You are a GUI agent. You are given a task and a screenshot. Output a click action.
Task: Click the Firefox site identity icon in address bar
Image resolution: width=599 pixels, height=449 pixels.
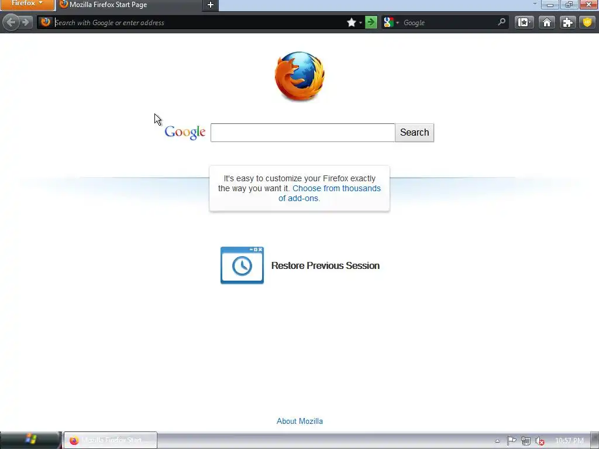point(46,22)
